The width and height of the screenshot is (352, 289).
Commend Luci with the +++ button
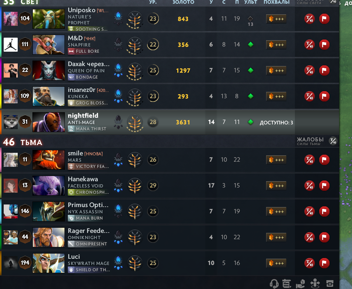coord(276,263)
